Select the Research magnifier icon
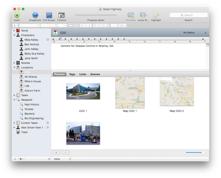The image size is (221, 178). click(x=18, y=100)
